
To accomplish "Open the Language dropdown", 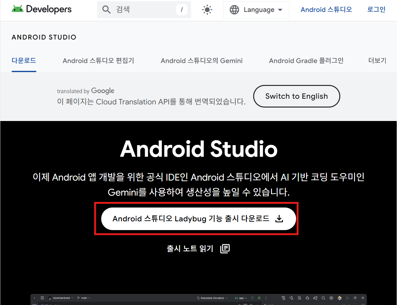I will pyautogui.click(x=256, y=10).
